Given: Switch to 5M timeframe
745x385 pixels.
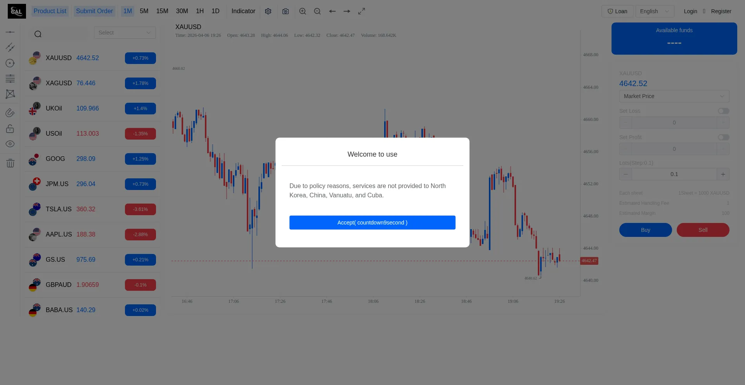Looking at the screenshot, I should pyautogui.click(x=144, y=11).
